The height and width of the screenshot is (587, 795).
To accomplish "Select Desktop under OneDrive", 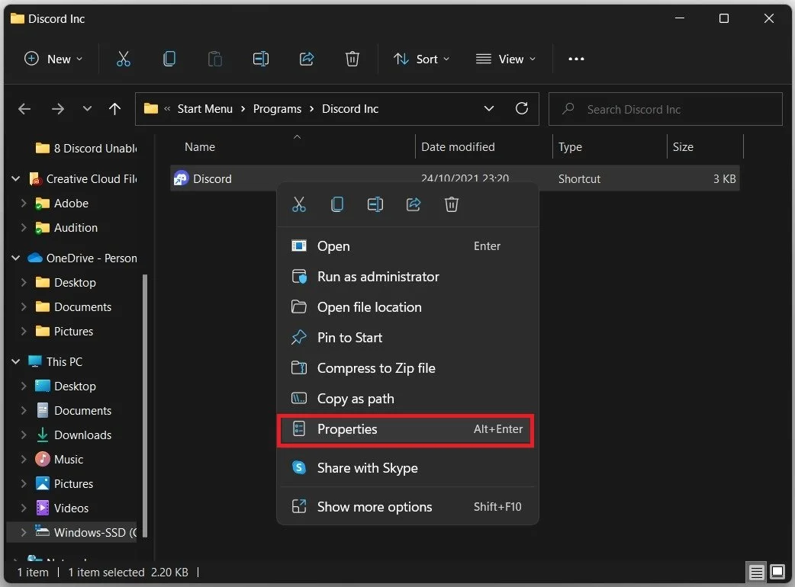I will pyautogui.click(x=66, y=283).
